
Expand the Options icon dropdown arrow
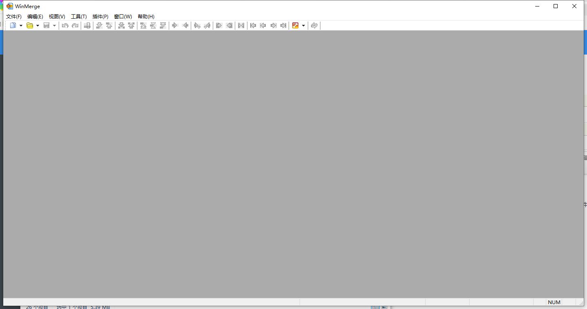[x=303, y=26]
